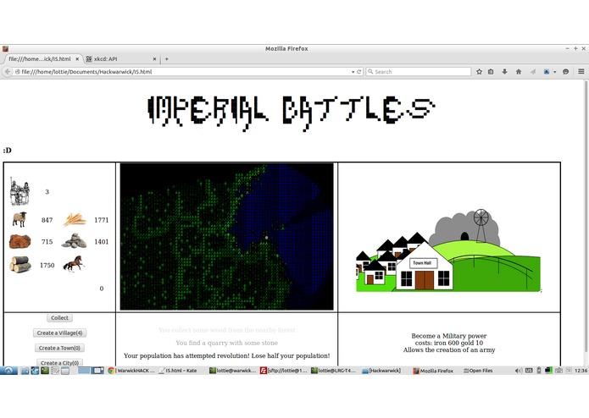Click the windmill on the hill illustration

[481, 226]
